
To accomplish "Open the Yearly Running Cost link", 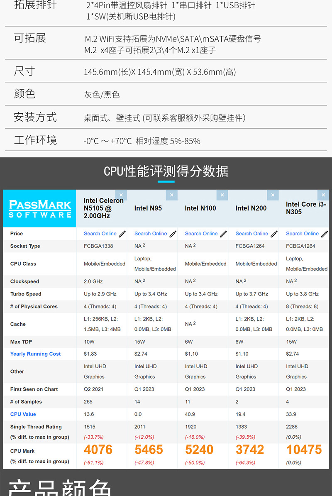I will (x=35, y=354).
